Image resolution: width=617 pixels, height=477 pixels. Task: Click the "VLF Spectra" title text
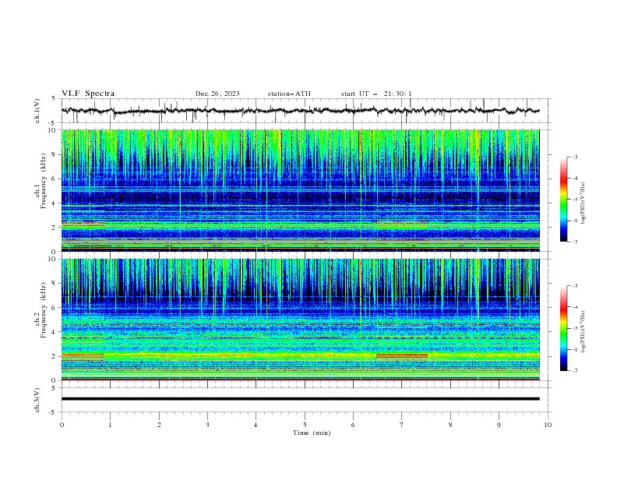point(88,94)
